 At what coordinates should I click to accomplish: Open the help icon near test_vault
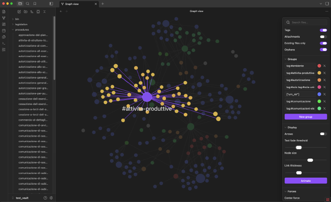(x=45, y=198)
